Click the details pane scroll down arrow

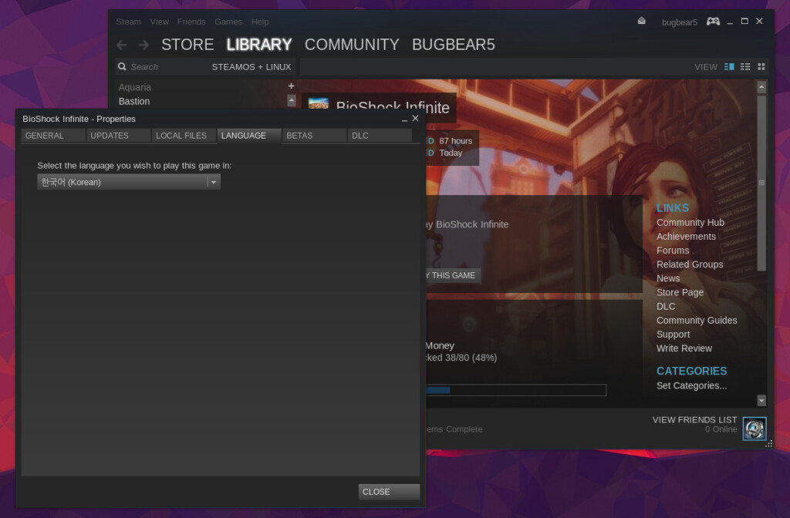(x=761, y=401)
